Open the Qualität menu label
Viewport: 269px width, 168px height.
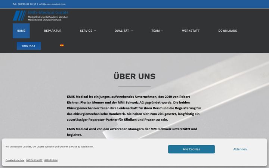pos(122,31)
